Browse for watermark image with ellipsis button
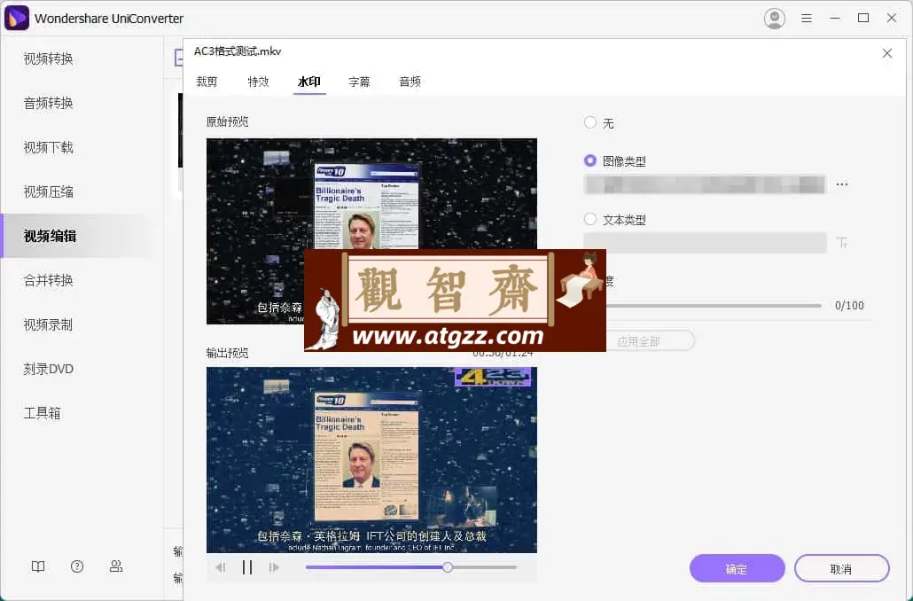913x601 pixels. click(x=842, y=184)
